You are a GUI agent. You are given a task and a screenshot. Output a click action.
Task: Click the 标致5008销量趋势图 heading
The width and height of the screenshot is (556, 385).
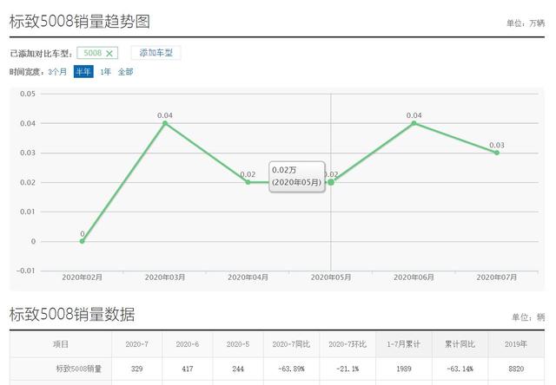click(x=80, y=21)
